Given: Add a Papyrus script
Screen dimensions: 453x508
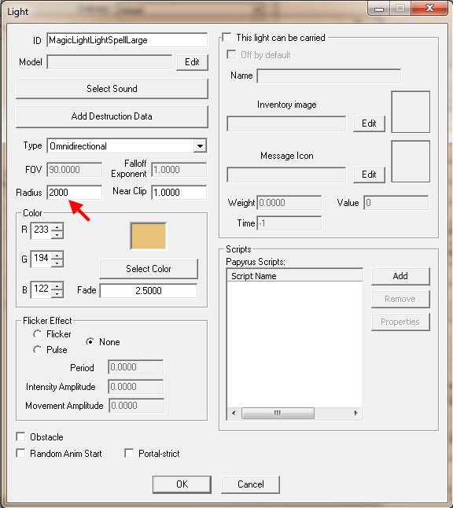Looking at the screenshot, I should [400, 276].
